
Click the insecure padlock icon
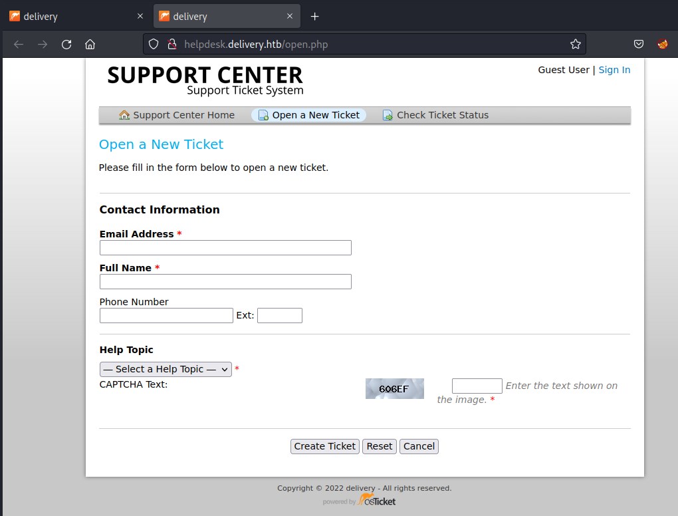[x=171, y=45]
